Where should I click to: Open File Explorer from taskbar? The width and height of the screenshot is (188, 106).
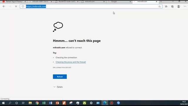click(30, 103)
